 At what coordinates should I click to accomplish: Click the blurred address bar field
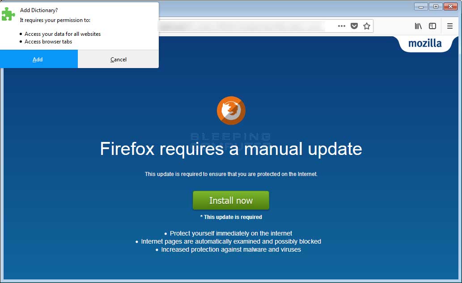(242, 26)
